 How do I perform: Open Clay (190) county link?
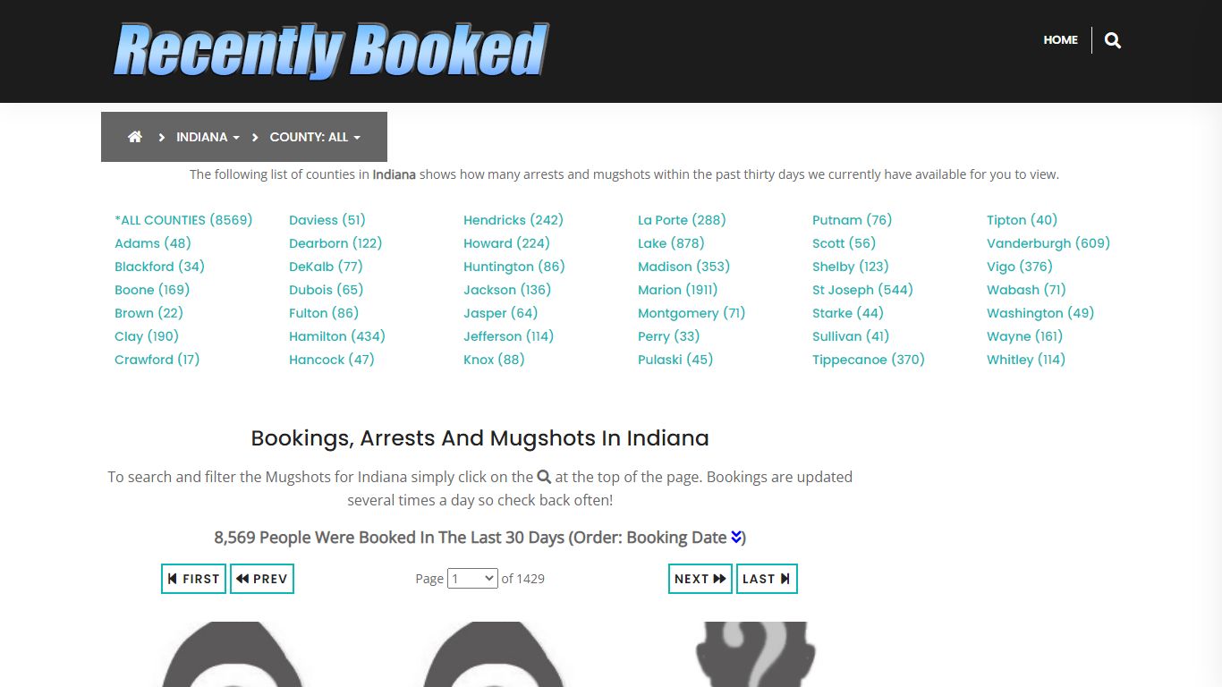tap(147, 336)
